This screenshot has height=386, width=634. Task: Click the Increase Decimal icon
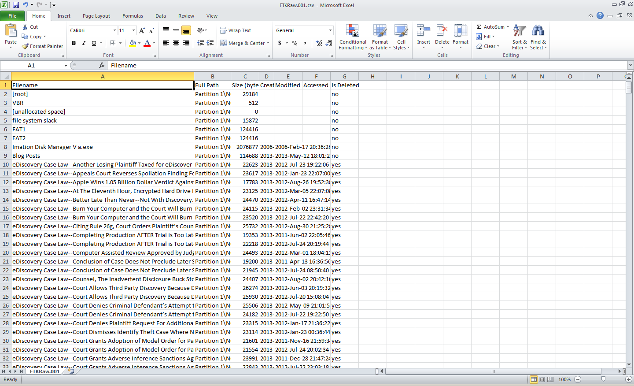[319, 43]
